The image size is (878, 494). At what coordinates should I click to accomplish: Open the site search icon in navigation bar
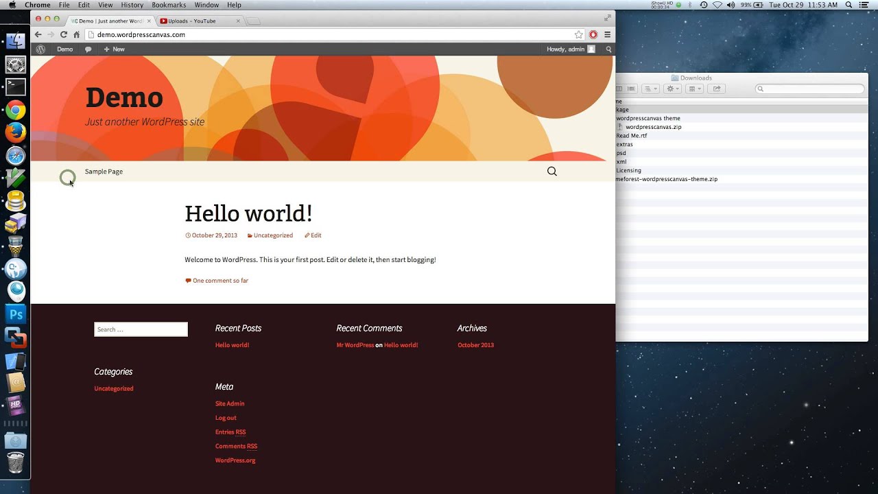[552, 172]
